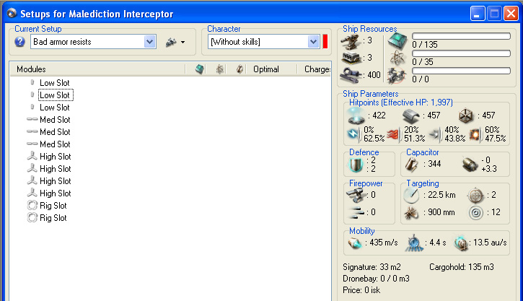Screen dimensions: 523x301
Task: Click the structure hitpoints icon
Action: [x=465, y=115]
